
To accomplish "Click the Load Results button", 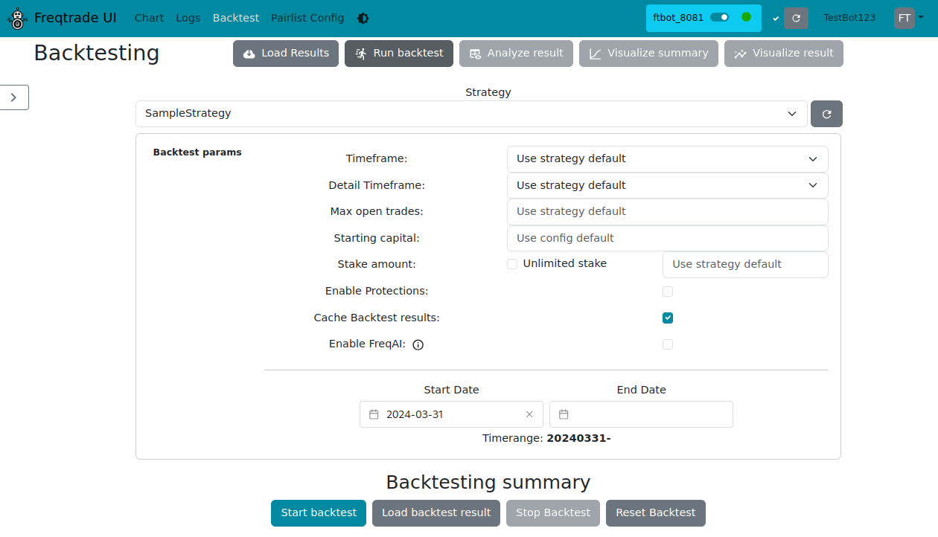I will coord(285,53).
